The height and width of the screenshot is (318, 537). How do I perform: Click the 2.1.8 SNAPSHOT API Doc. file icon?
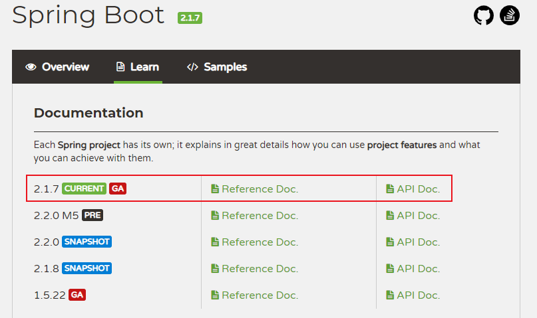[x=390, y=268]
